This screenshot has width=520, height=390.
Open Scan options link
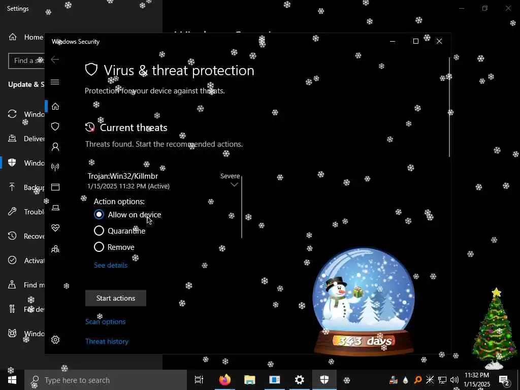tap(106, 321)
